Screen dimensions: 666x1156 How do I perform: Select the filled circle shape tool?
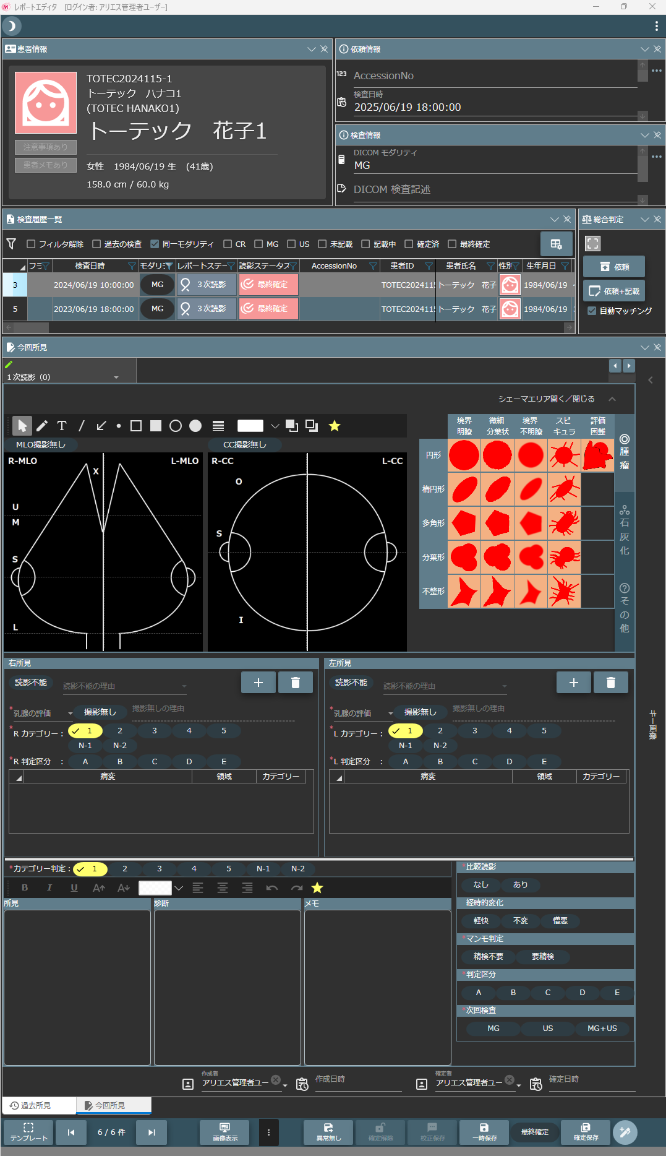195,426
